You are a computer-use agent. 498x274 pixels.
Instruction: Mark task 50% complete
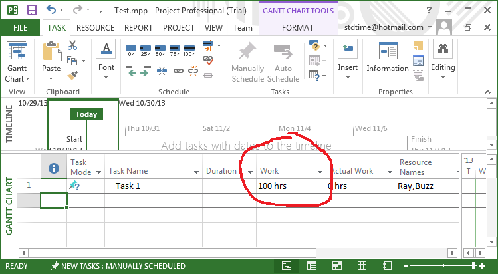tap(160, 50)
